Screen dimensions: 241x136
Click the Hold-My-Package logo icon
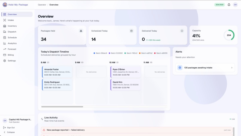point(5,4)
